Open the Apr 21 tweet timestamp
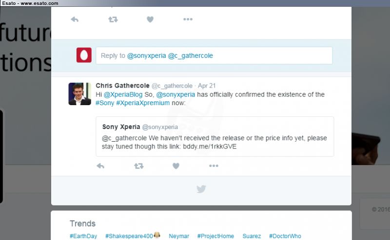 [x=207, y=86]
